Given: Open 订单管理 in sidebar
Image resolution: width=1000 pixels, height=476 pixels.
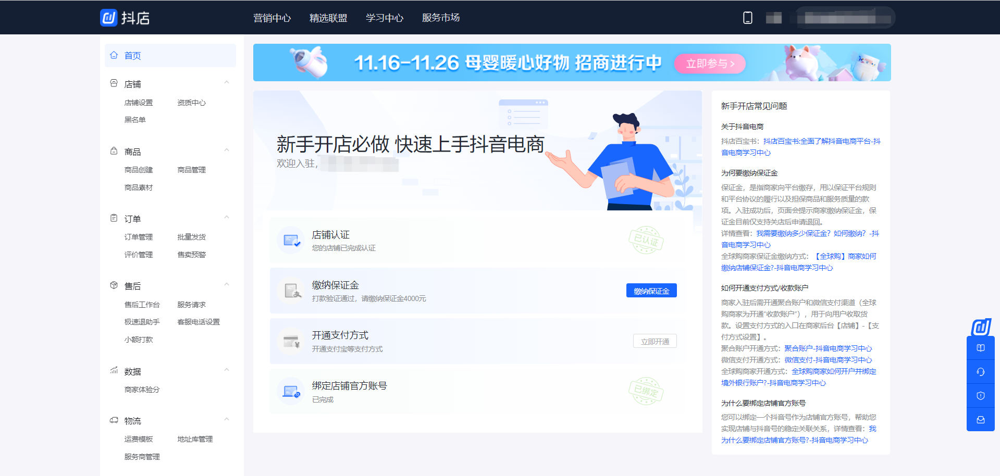Looking at the screenshot, I should coord(139,237).
